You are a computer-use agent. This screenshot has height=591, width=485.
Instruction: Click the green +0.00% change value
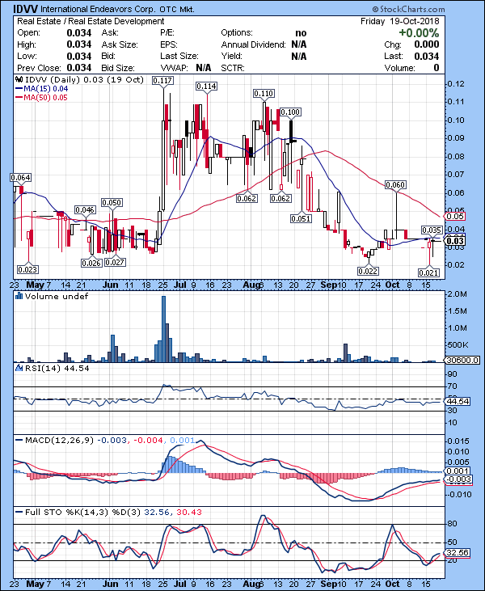pos(419,33)
